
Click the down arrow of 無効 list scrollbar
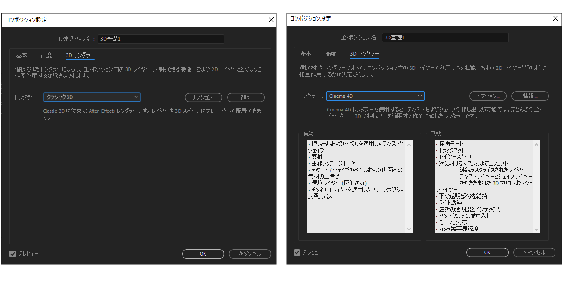537,229
